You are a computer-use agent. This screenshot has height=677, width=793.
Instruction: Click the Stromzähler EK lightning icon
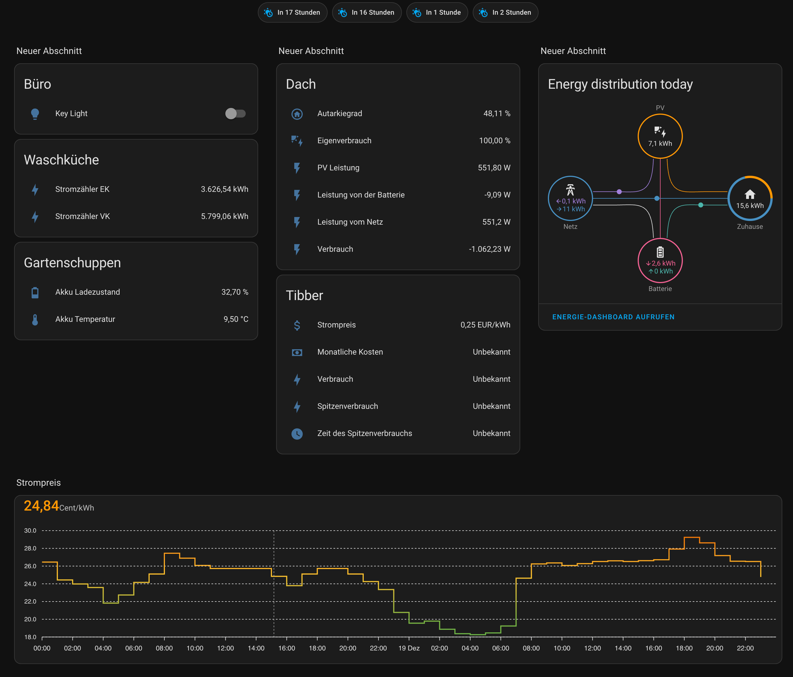35,190
